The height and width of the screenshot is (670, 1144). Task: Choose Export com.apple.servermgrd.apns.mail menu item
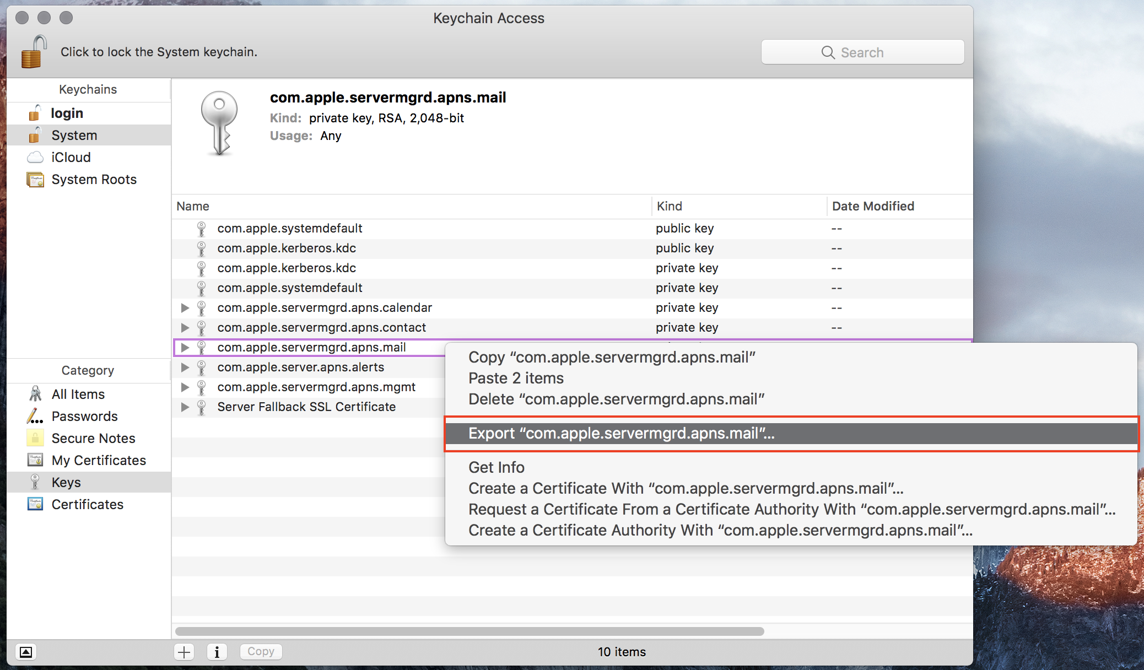tap(621, 434)
